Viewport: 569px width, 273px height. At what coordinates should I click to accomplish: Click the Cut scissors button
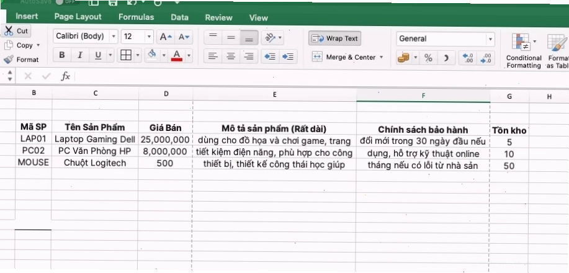(x=16, y=31)
